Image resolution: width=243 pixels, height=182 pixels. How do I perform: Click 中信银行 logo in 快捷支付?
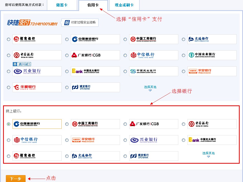pos(153,55)
